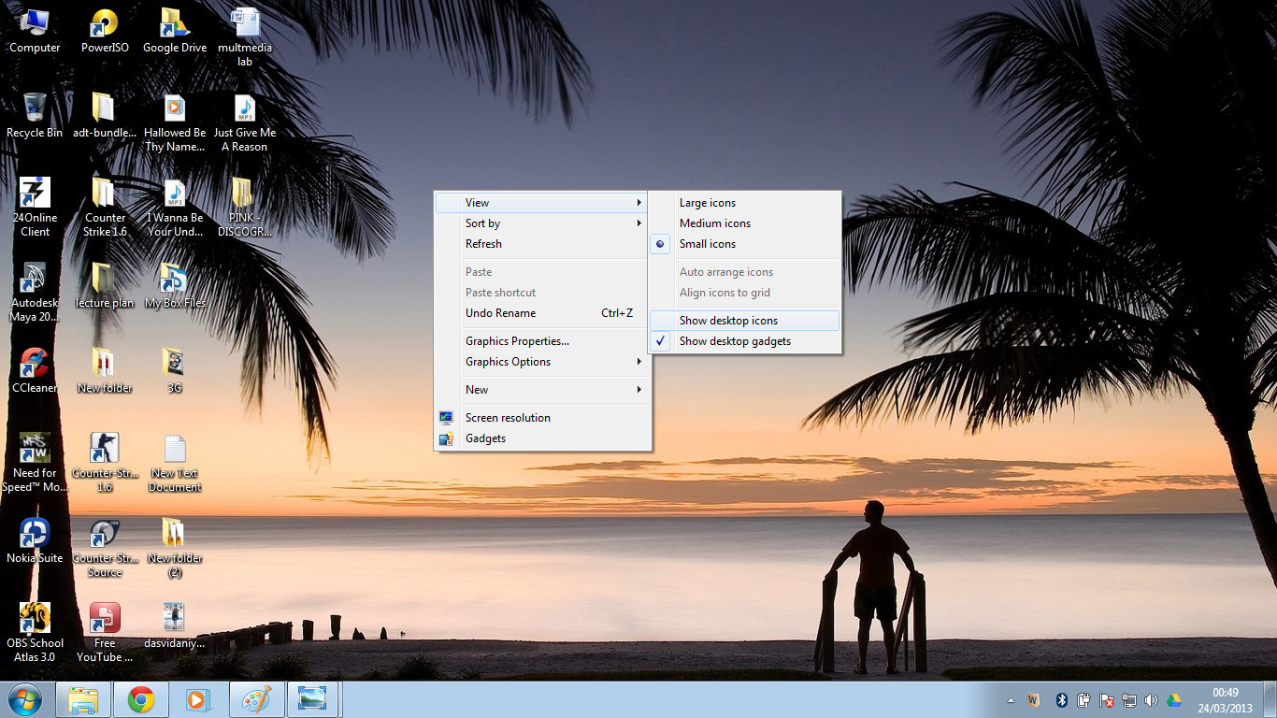Click the Show desktop taskbar strip
The width and height of the screenshot is (1277, 718).
(1270, 699)
